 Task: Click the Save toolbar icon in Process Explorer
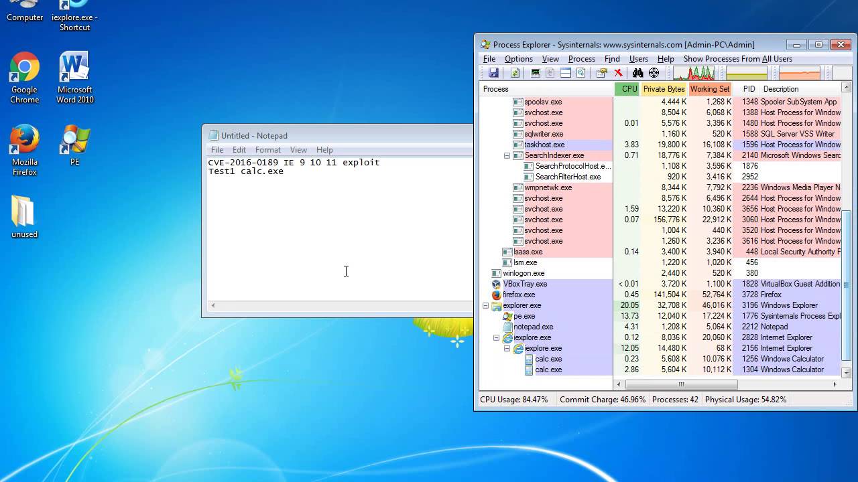[494, 73]
